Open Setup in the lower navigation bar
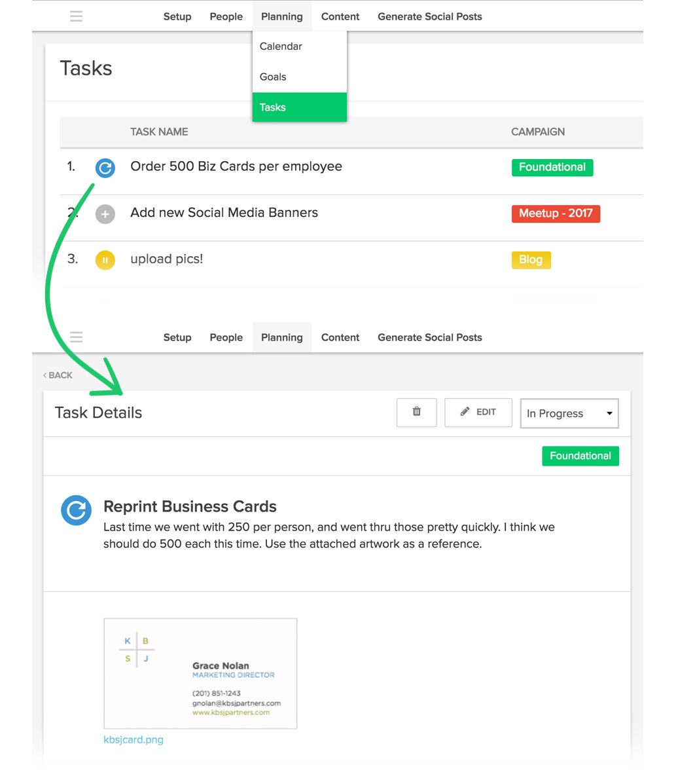 point(177,337)
